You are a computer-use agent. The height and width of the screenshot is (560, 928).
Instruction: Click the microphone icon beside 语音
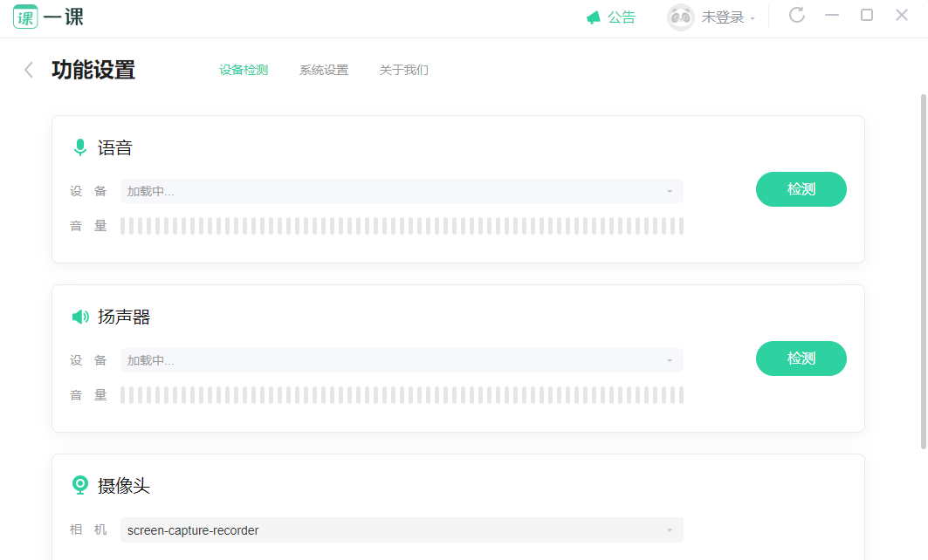(x=80, y=147)
